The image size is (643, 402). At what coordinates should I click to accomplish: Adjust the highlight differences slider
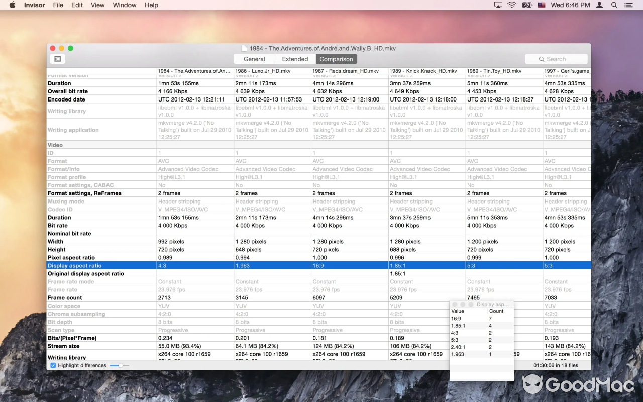click(120, 365)
